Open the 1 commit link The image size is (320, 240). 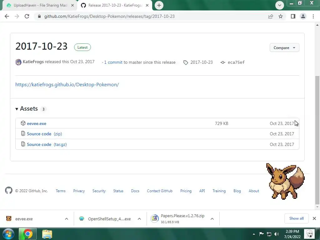113,62
